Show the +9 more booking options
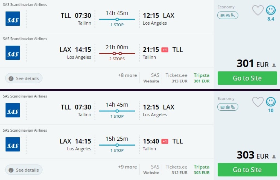The image size is (280, 180). [127, 167]
